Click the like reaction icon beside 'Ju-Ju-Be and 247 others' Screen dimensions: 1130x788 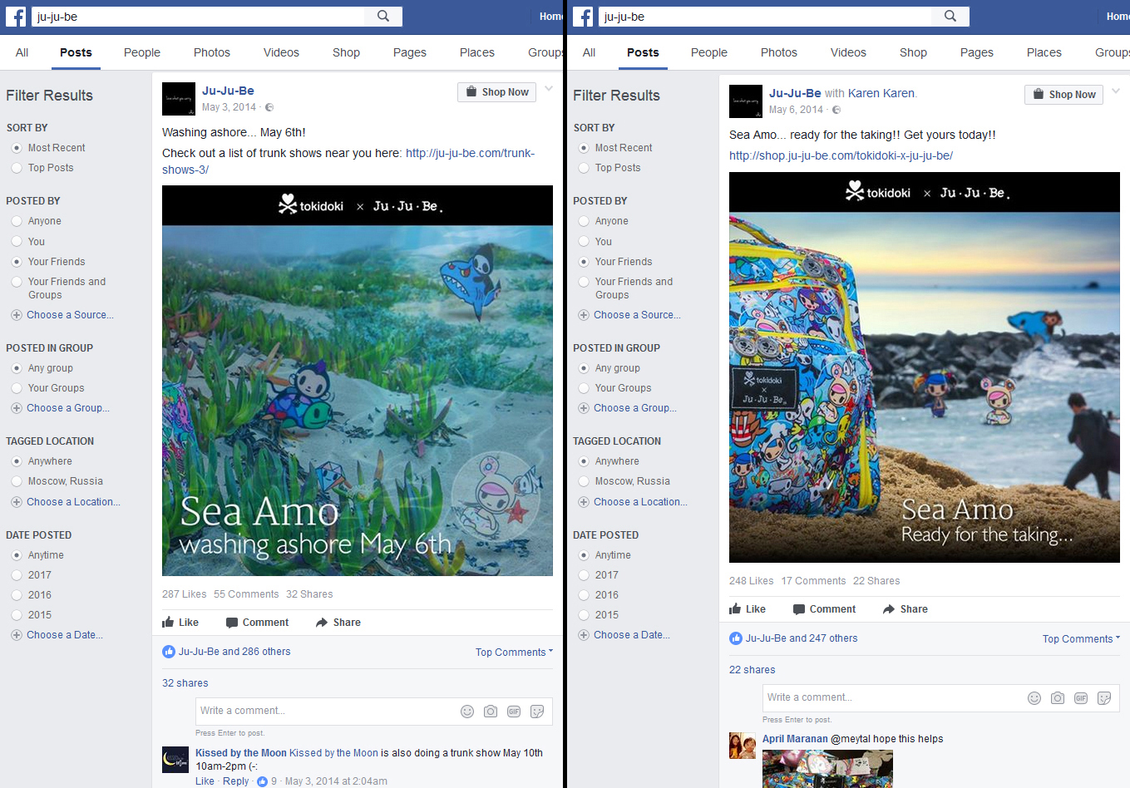tap(736, 638)
